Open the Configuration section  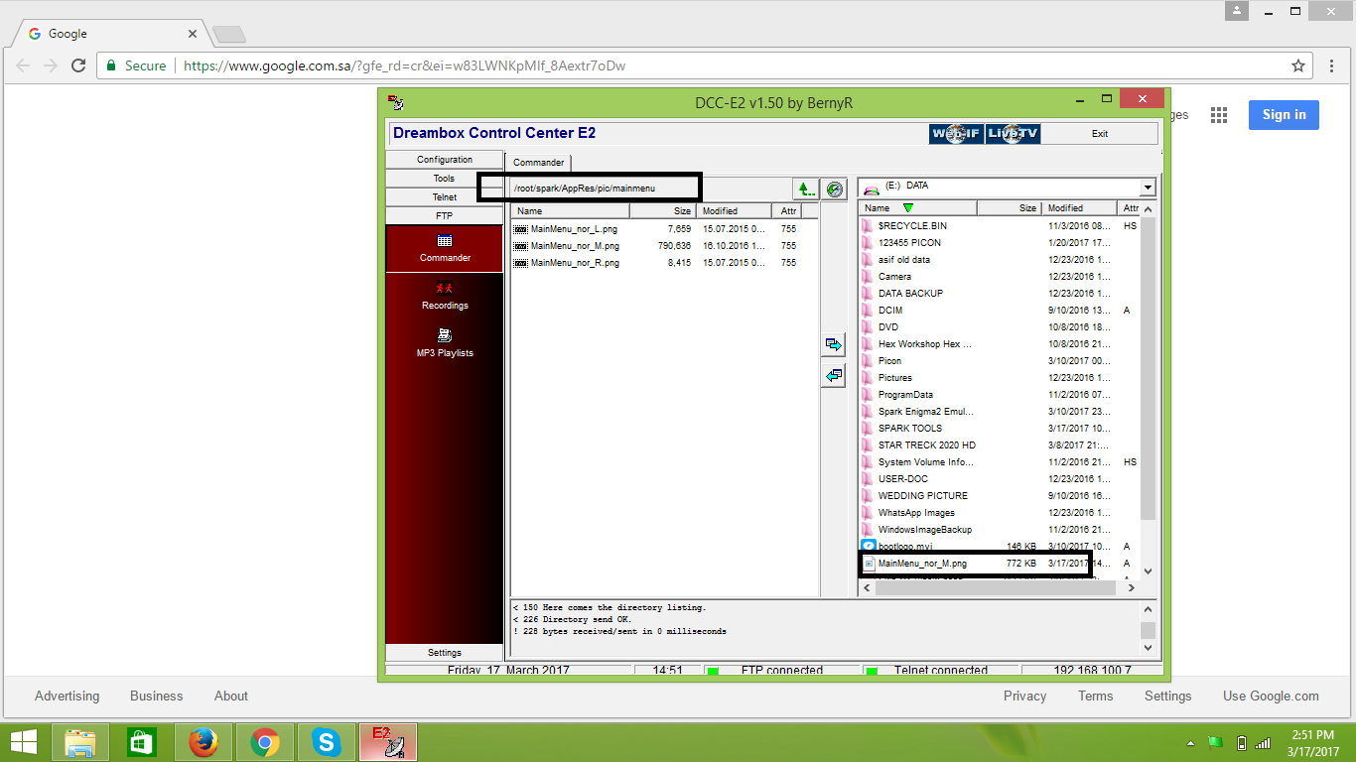[445, 160]
